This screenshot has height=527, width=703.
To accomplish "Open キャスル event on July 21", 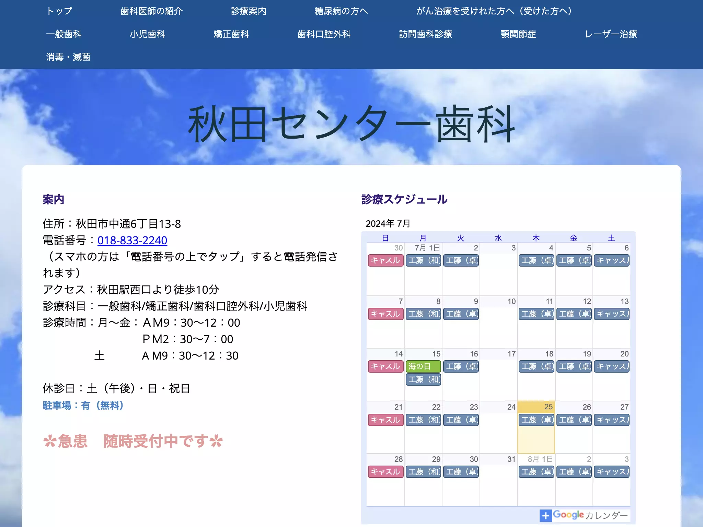I will point(385,420).
